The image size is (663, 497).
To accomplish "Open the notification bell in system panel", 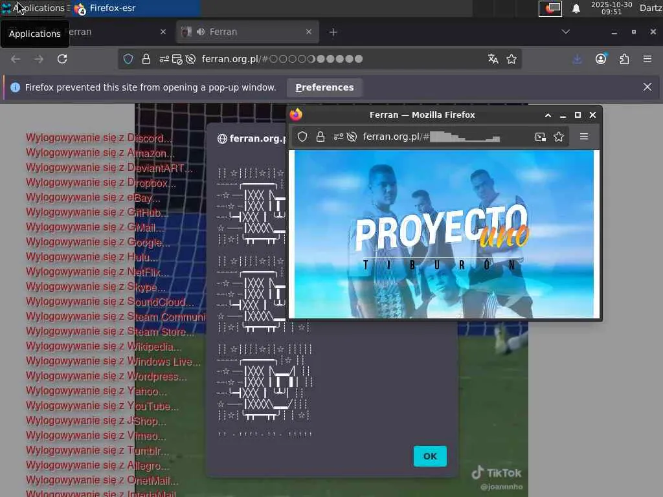I will [x=576, y=8].
